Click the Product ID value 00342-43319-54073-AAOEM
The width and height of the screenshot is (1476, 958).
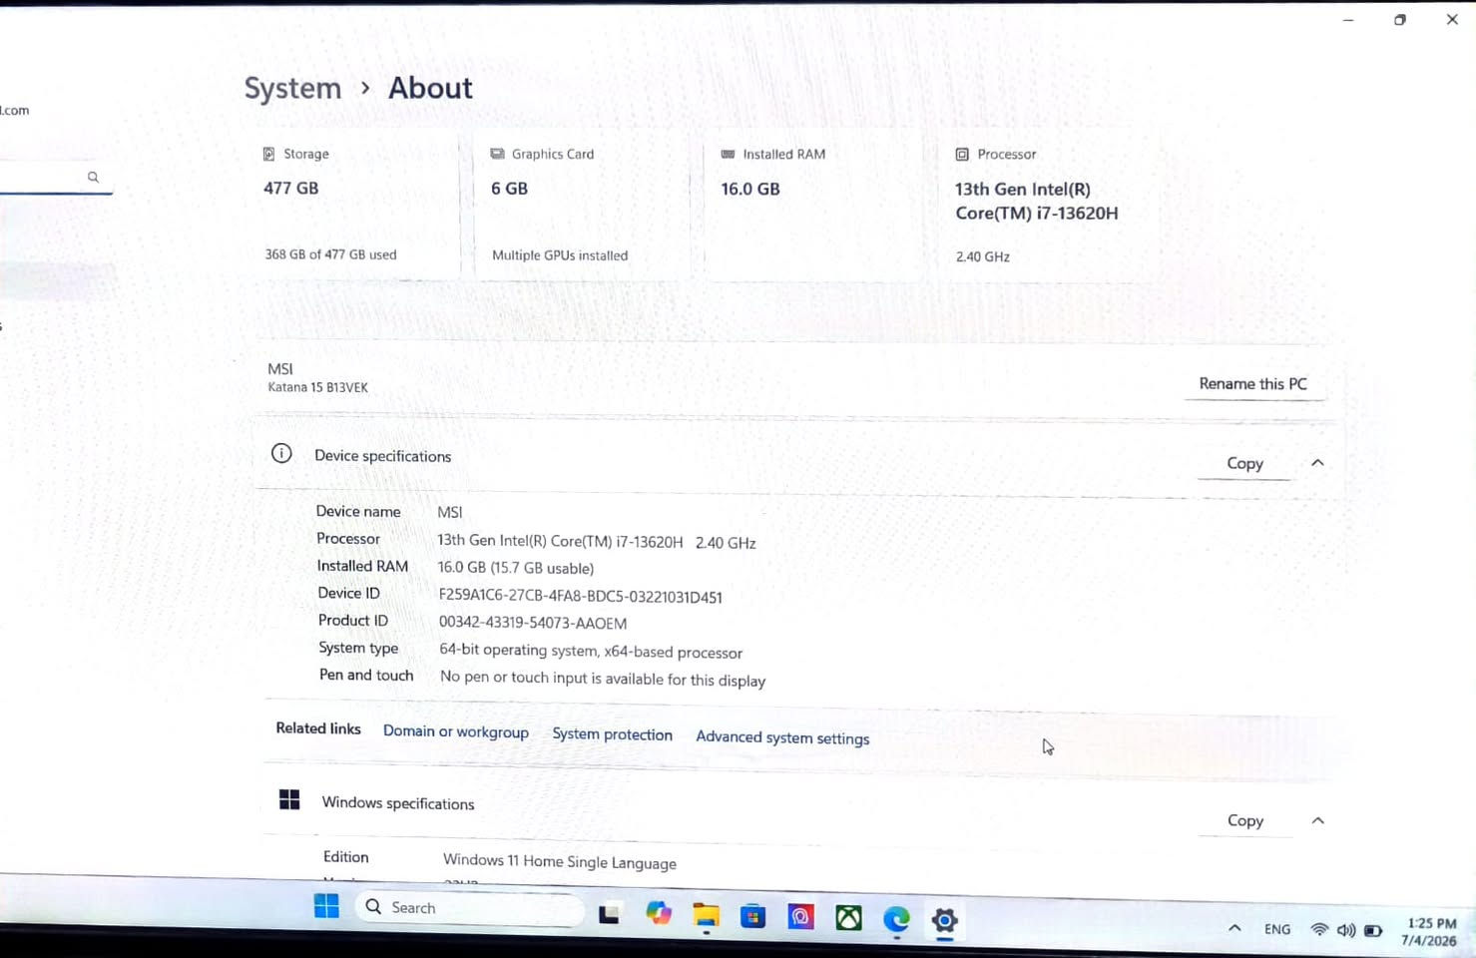(x=533, y=623)
